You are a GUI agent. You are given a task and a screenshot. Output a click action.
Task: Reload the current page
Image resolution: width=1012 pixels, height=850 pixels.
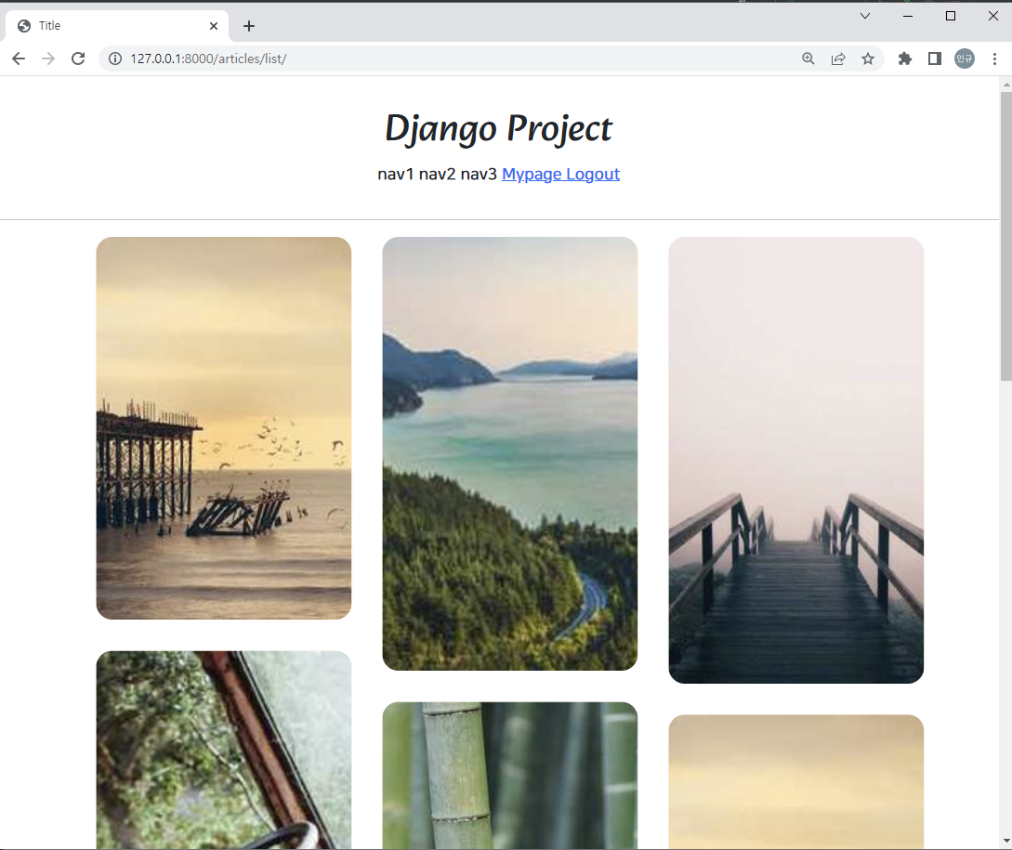point(78,59)
